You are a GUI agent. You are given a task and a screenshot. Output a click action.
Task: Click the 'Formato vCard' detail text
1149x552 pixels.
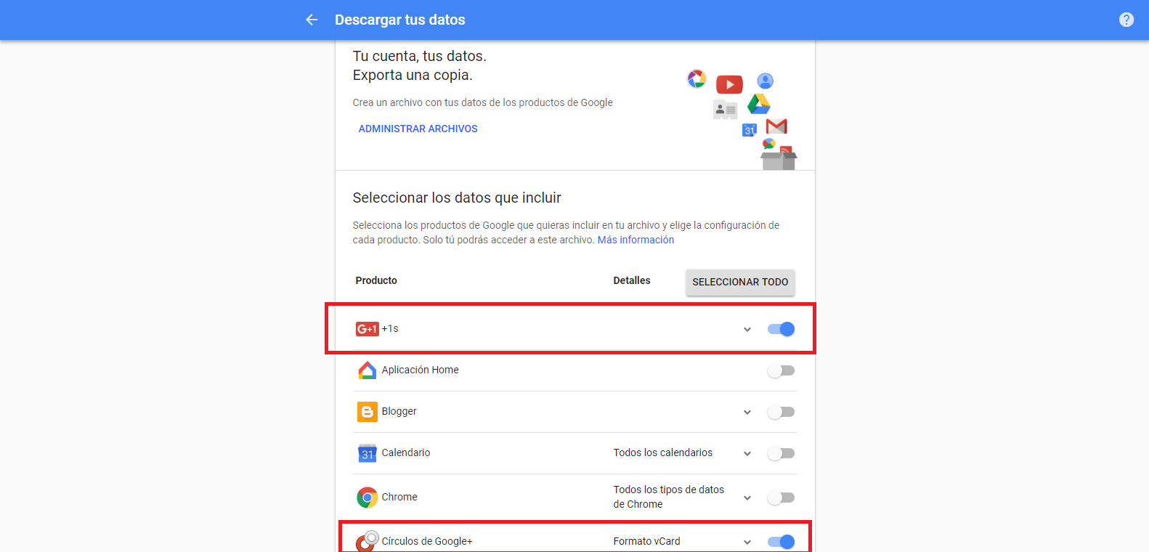pos(647,541)
